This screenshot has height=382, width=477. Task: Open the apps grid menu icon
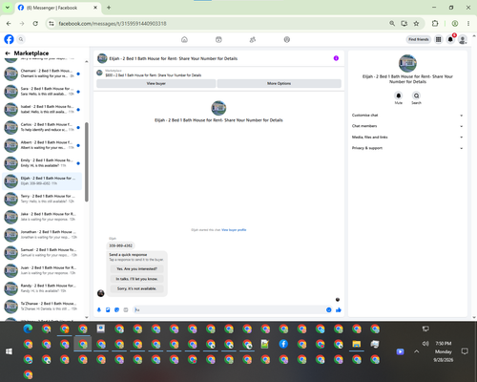(x=438, y=39)
